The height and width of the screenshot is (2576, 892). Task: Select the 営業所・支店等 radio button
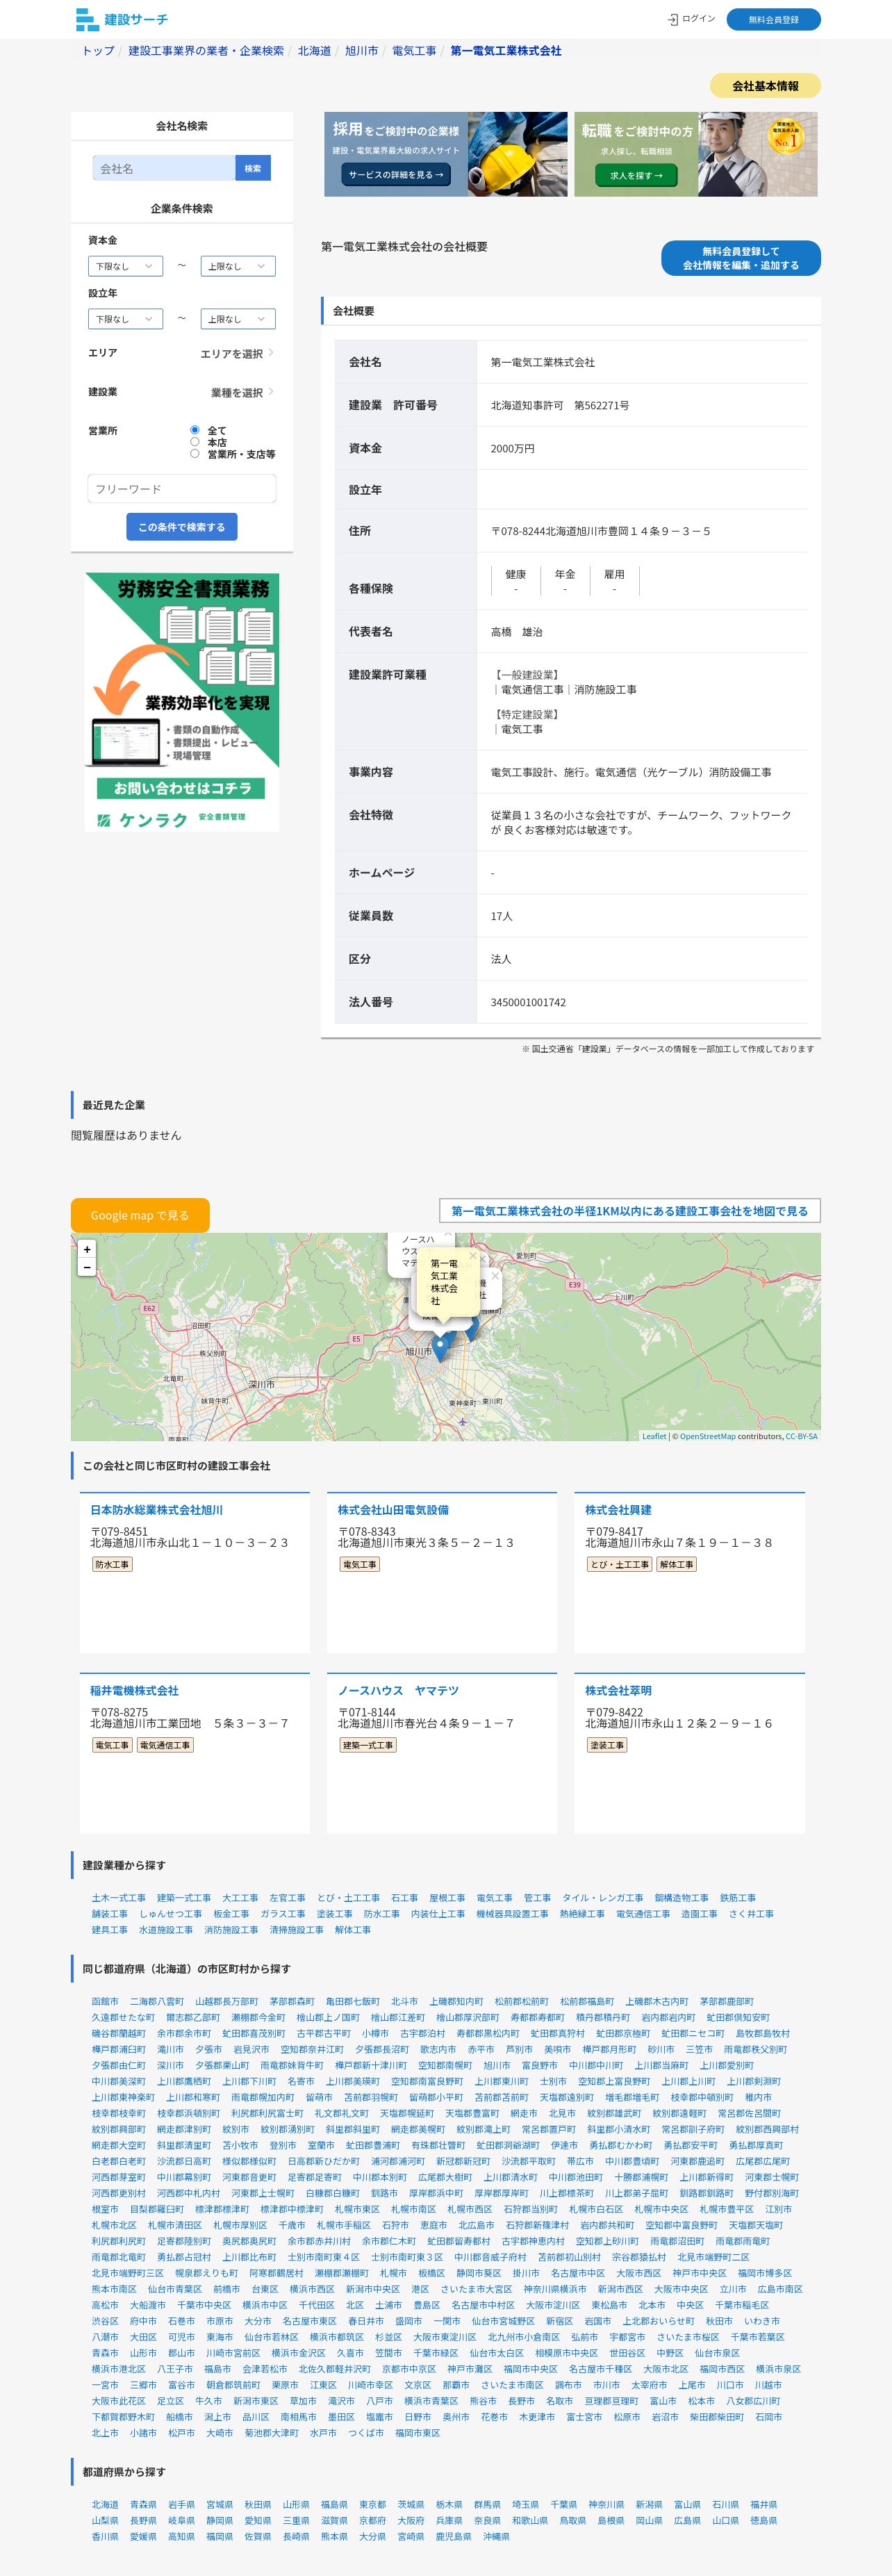pos(195,453)
